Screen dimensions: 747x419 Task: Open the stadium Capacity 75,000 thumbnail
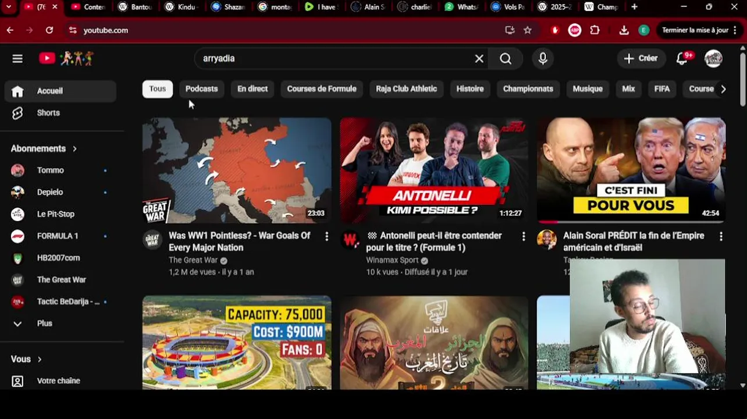pyautogui.click(x=237, y=342)
